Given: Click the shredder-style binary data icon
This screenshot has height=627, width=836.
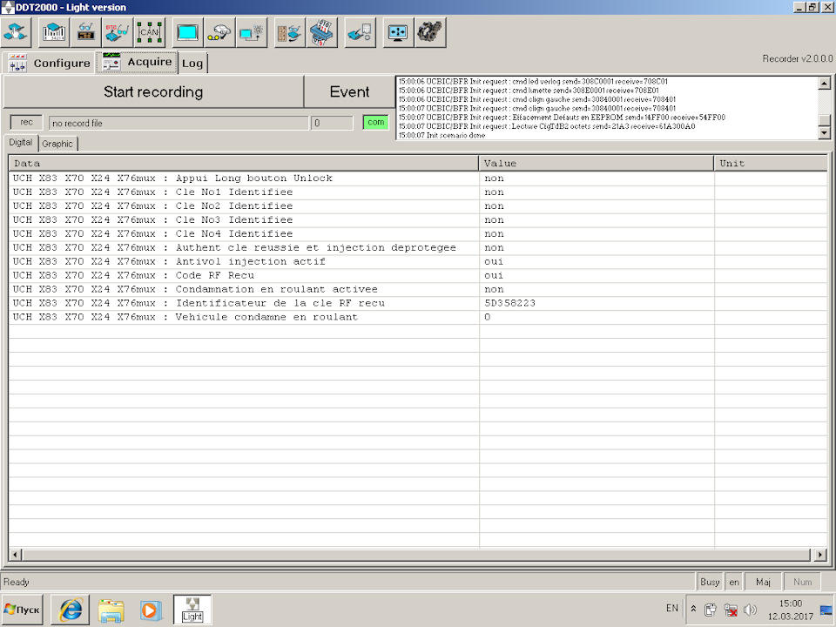Looking at the screenshot, I should click(x=321, y=33).
